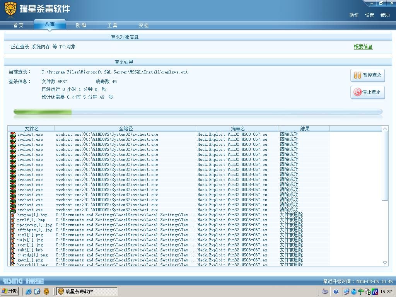Image resolution: width=396 pixels, height=297 pixels.
Task: Click the results list scroll up arrow
Action: (x=385, y=129)
